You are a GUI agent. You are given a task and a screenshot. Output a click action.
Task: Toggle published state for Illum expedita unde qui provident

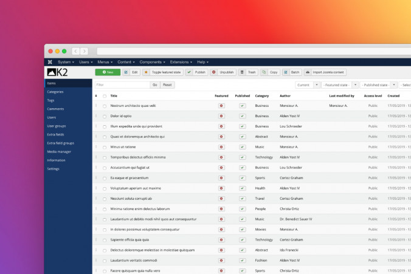[x=243, y=126]
